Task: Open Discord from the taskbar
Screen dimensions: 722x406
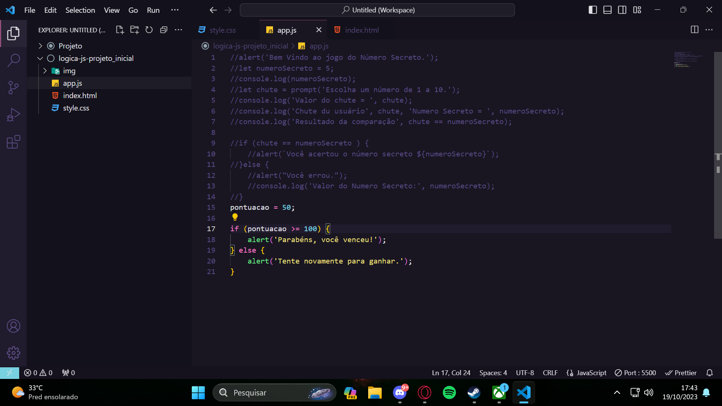Action: tap(400, 392)
